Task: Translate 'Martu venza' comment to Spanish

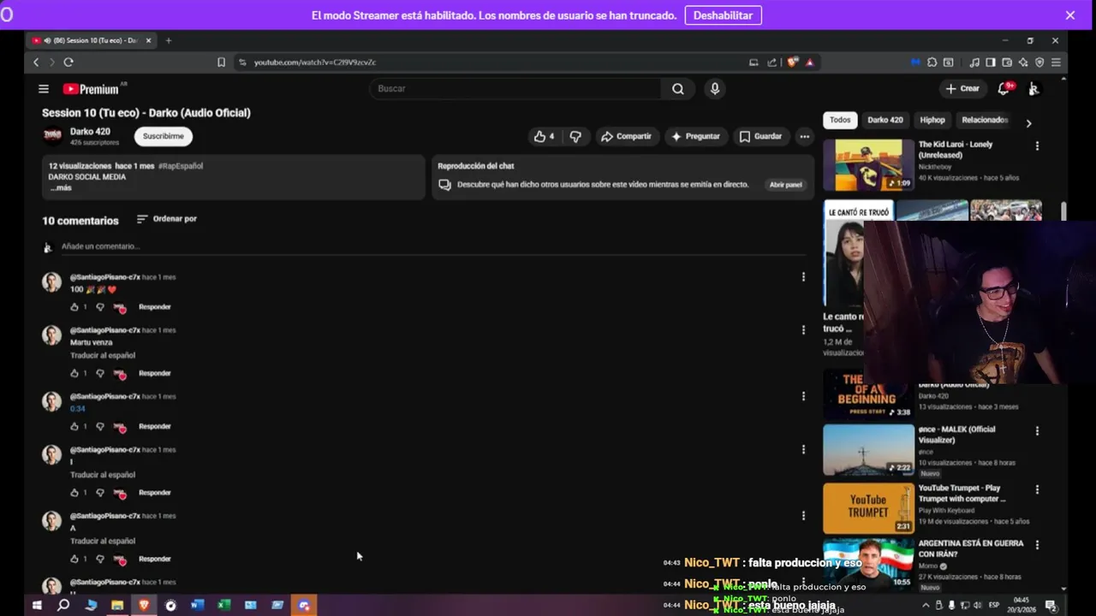Action: 103,355
